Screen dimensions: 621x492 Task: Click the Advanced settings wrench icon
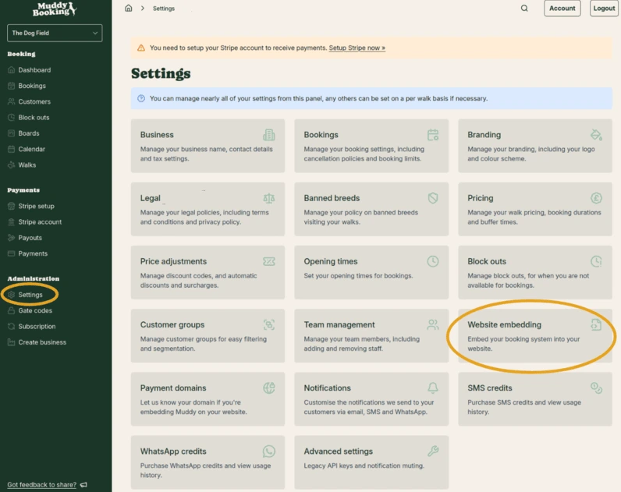pos(433,451)
